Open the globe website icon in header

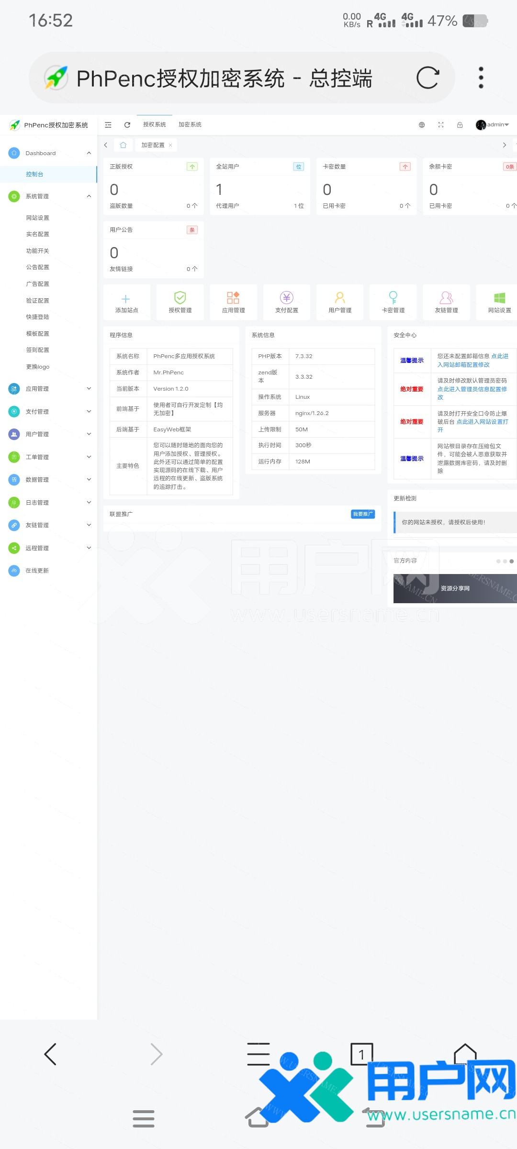pyautogui.click(x=422, y=125)
